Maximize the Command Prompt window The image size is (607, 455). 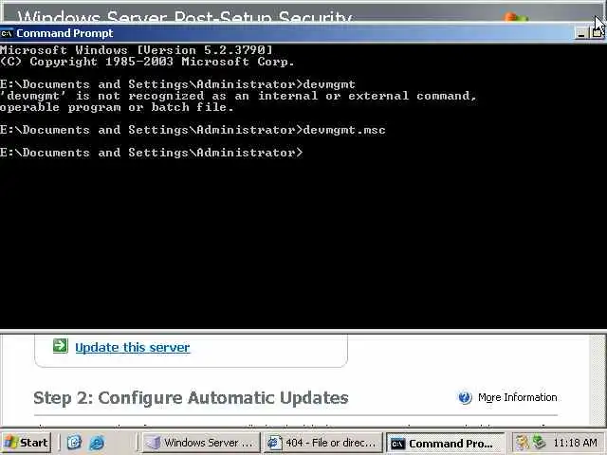coord(597,33)
